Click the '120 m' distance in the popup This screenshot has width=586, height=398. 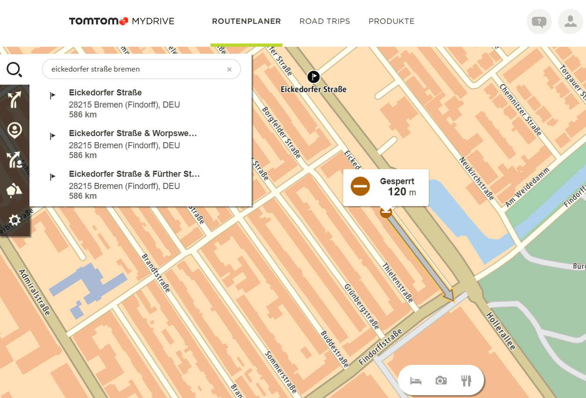402,192
